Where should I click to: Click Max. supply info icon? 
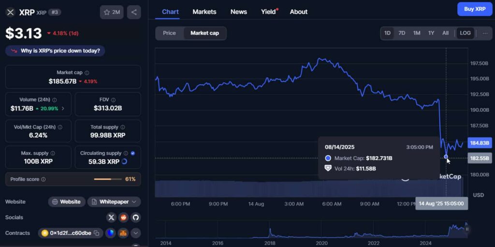pos(53,153)
